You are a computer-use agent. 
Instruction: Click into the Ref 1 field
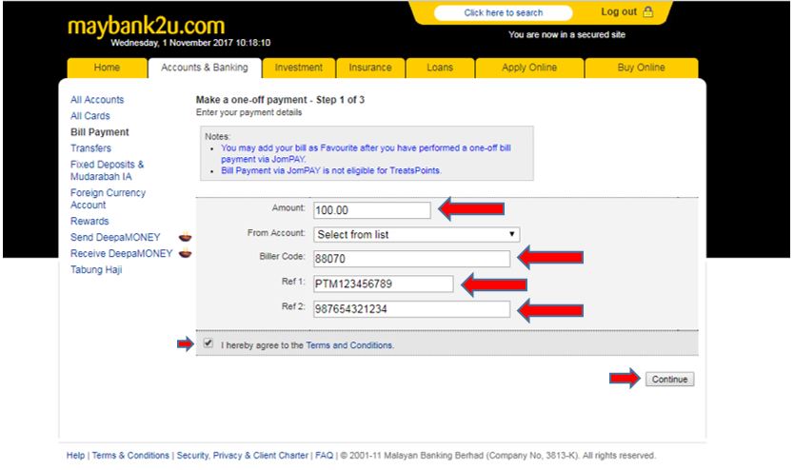pyautogui.click(x=384, y=284)
